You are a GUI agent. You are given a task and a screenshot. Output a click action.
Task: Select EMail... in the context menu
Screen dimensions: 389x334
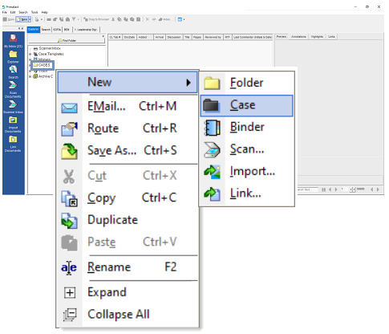pyautogui.click(x=128, y=107)
